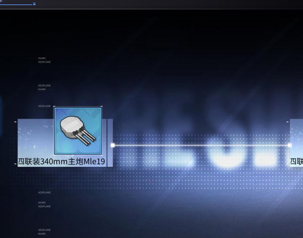Select the partially visible right equipment card
The width and height of the screenshot is (303, 238).
click(296, 143)
